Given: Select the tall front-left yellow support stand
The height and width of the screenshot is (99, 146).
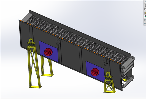Looking at the screenshot, I should pyautogui.click(x=34, y=63).
